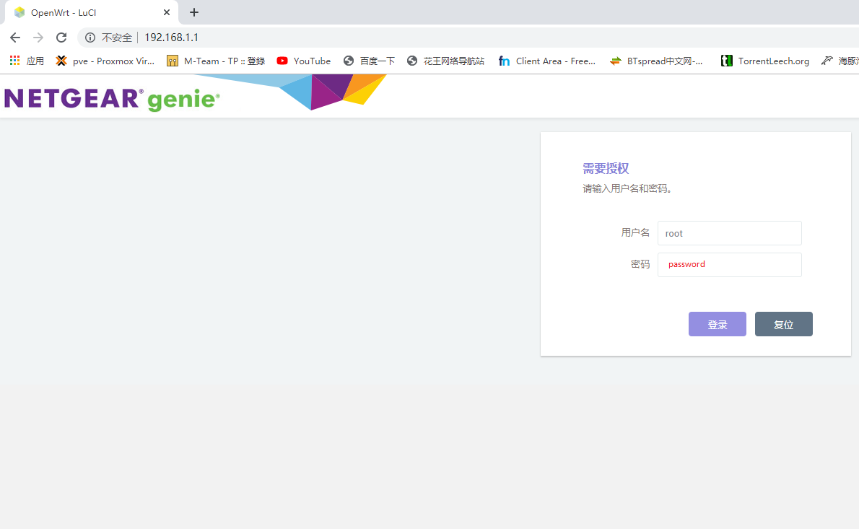Open the pve Proxmox bookmark icon
This screenshot has width=859, height=529.
coord(61,61)
